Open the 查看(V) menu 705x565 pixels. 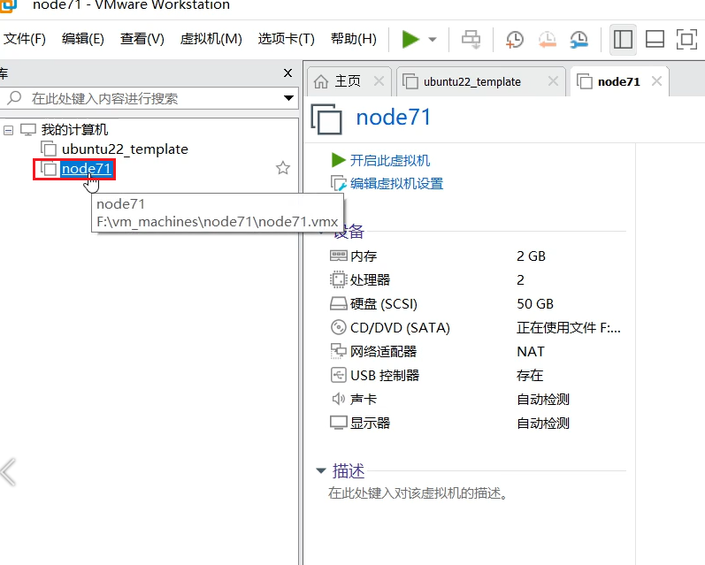click(x=142, y=39)
